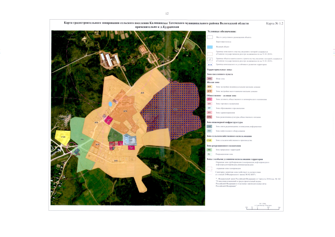Select the ОЧ business zone legend symbol
The width and height of the screenshot is (335, 237).
pyautogui.click(x=210, y=99)
